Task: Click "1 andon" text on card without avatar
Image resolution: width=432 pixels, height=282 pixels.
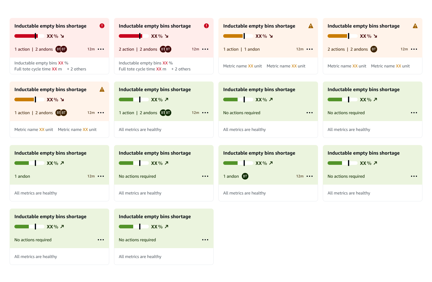Action: coord(22,176)
